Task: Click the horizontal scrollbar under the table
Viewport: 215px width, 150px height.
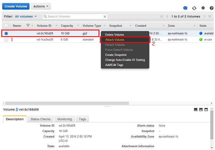Action: point(67,103)
